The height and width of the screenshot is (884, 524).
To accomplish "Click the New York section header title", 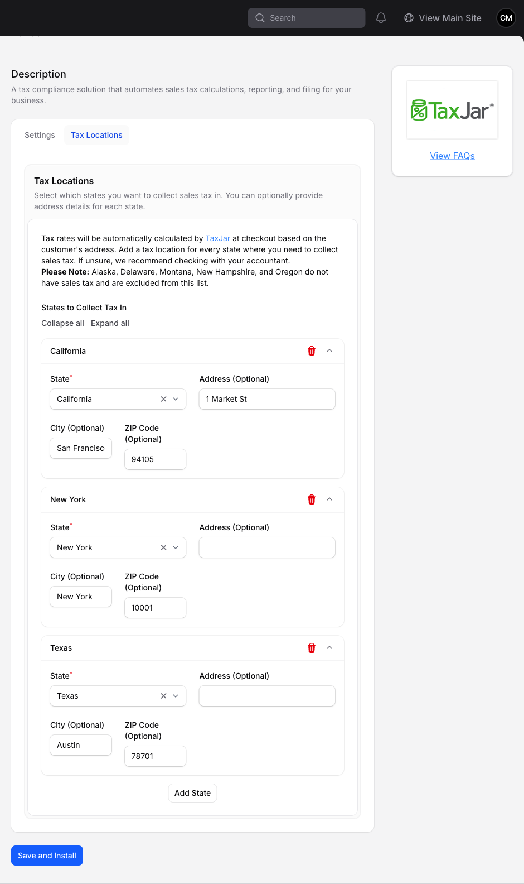I will pos(68,499).
